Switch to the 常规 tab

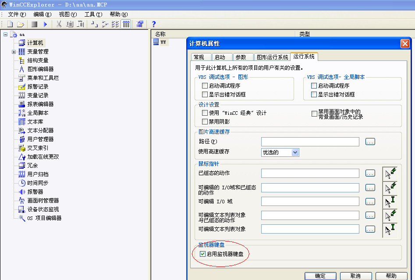201,57
